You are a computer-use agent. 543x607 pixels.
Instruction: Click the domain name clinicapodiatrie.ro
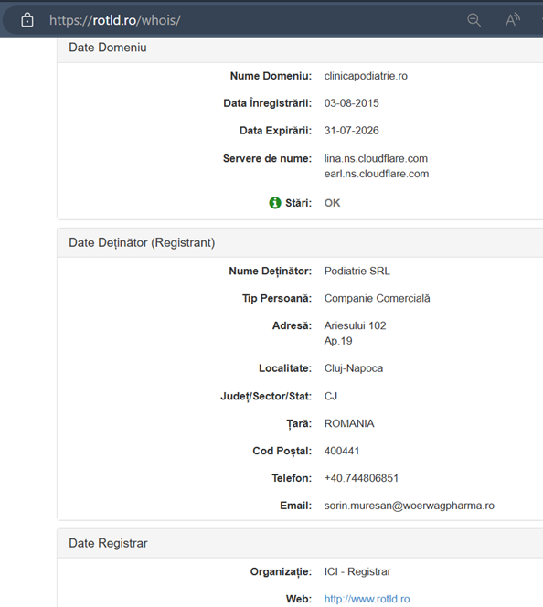(366, 76)
